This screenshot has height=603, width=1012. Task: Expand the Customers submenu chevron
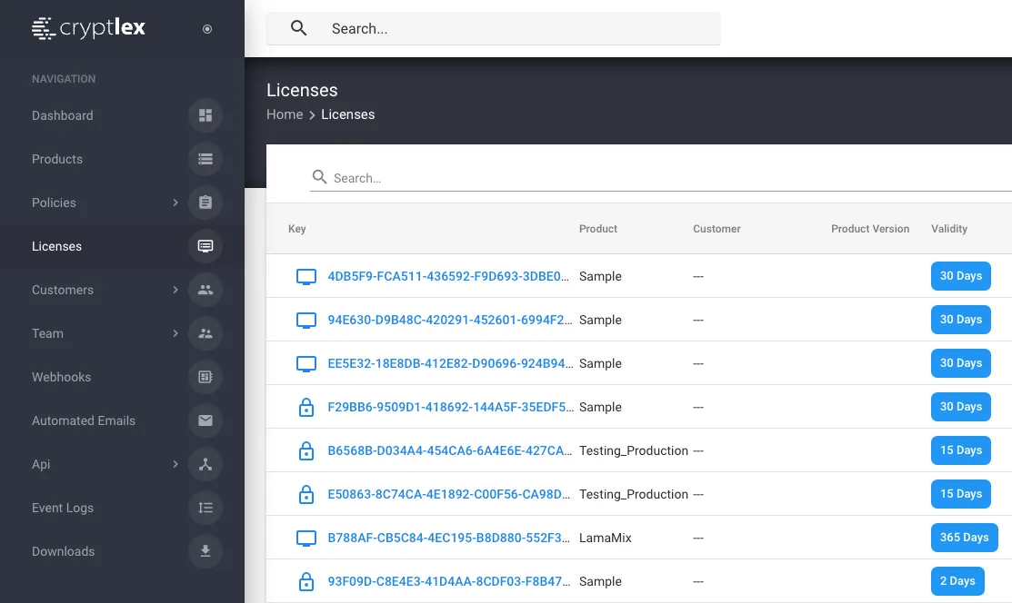pyautogui.click(x=175, y=290)
